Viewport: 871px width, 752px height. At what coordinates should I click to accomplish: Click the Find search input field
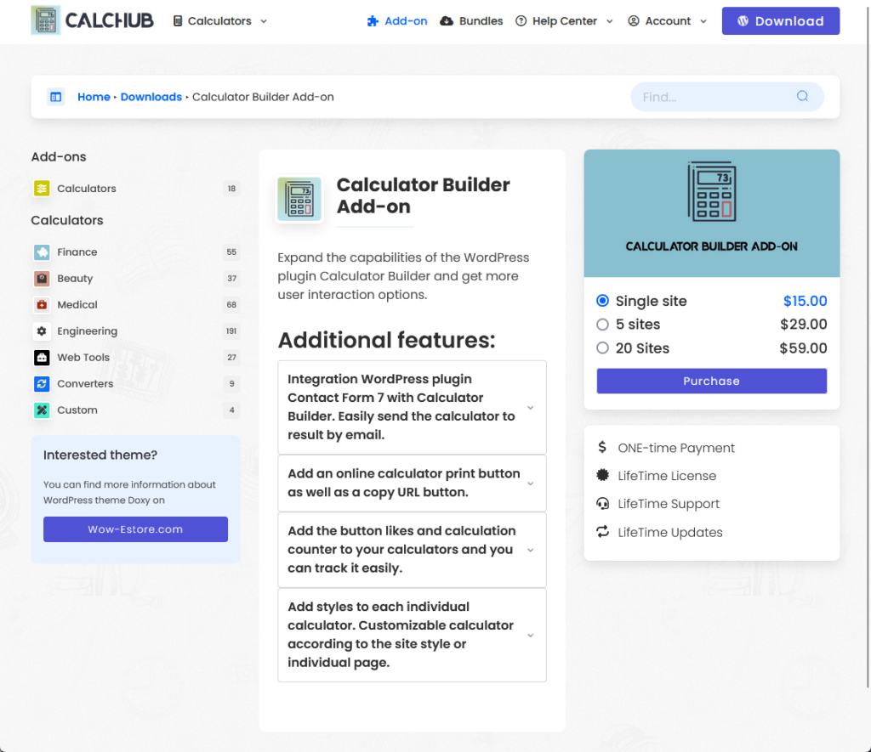727,97
